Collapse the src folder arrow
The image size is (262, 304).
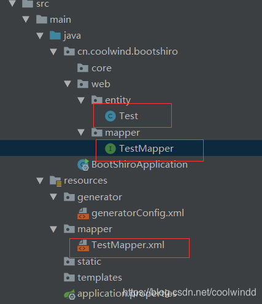click(x=12, y=3)
